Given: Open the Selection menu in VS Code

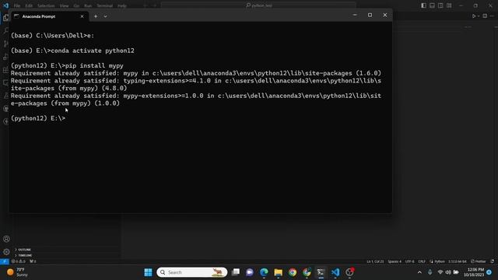Looking at the screenshot, I should pos(46,5).
